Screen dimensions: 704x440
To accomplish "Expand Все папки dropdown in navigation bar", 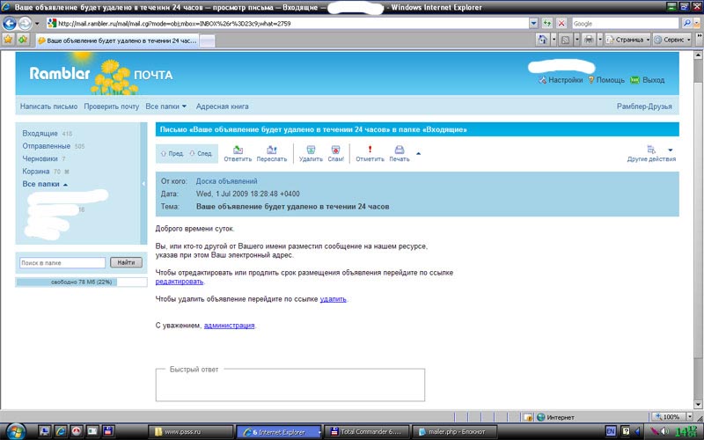I will (x=165, y=106).
